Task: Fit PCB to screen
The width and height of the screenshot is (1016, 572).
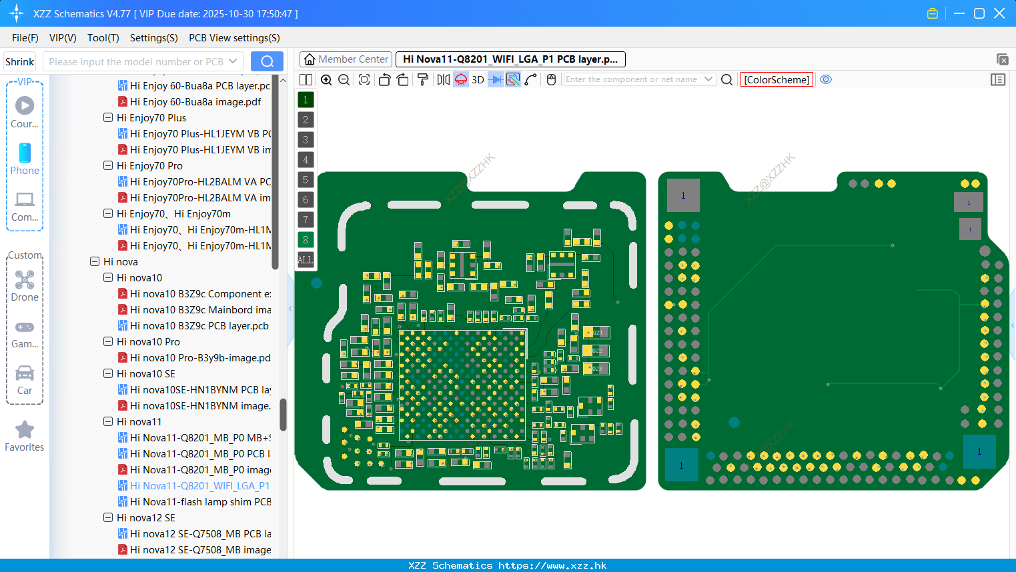Action: [364, 79]
